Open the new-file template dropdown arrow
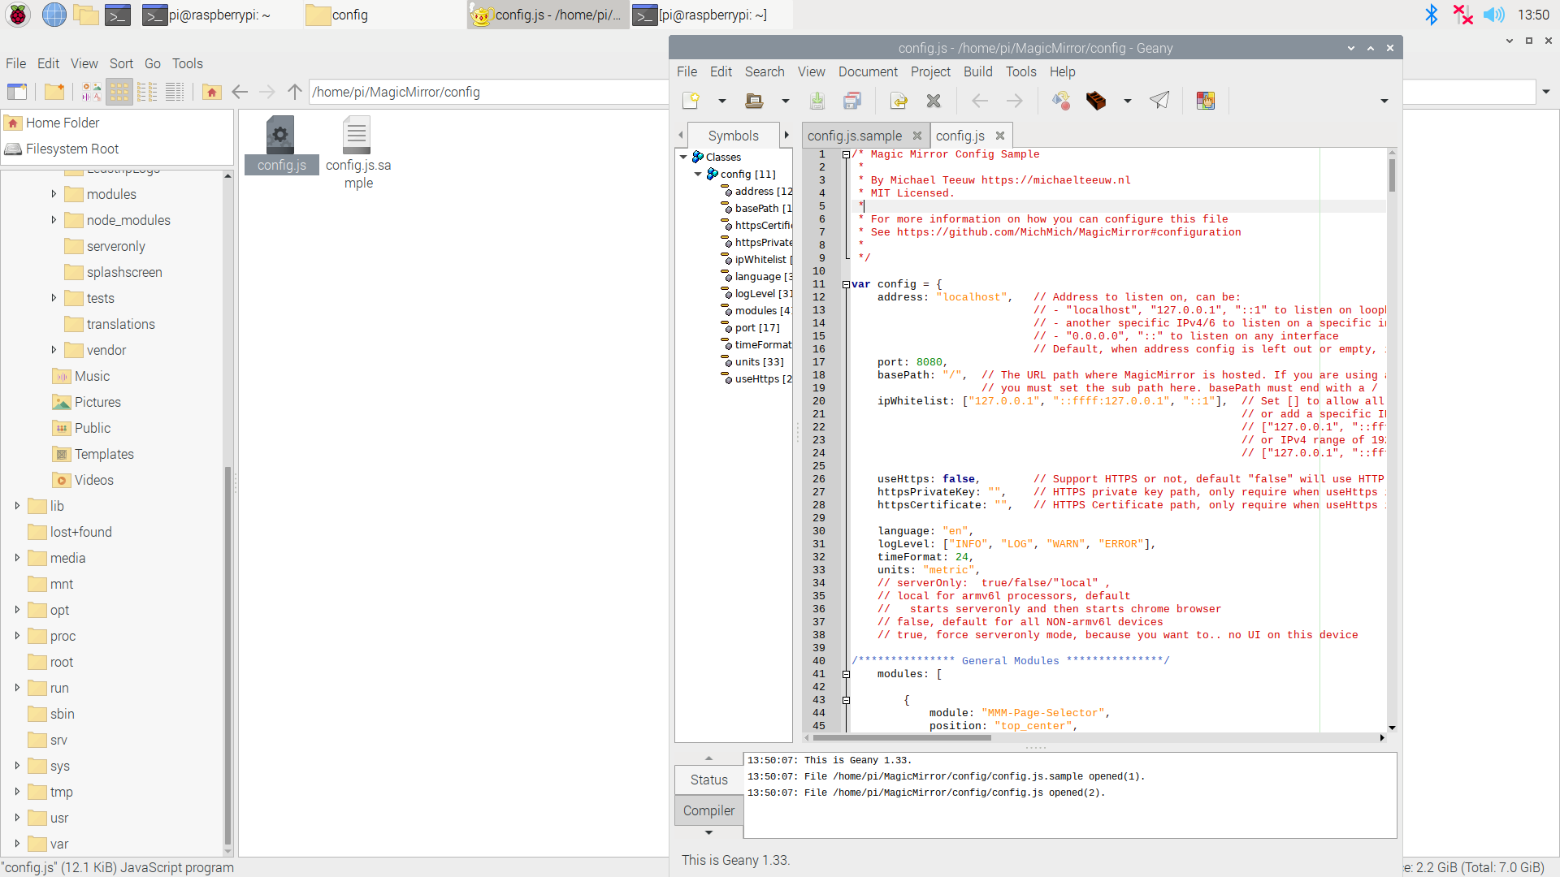 [x=721, y=101]
